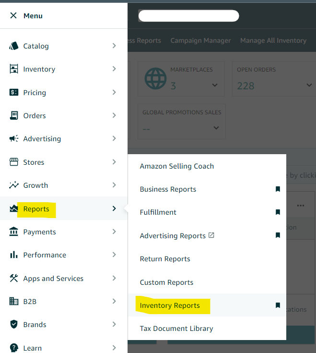Image resolution: width=316 pixels, height=353 pixels.
Task: Click the search field in header
Action: point(188,16)
